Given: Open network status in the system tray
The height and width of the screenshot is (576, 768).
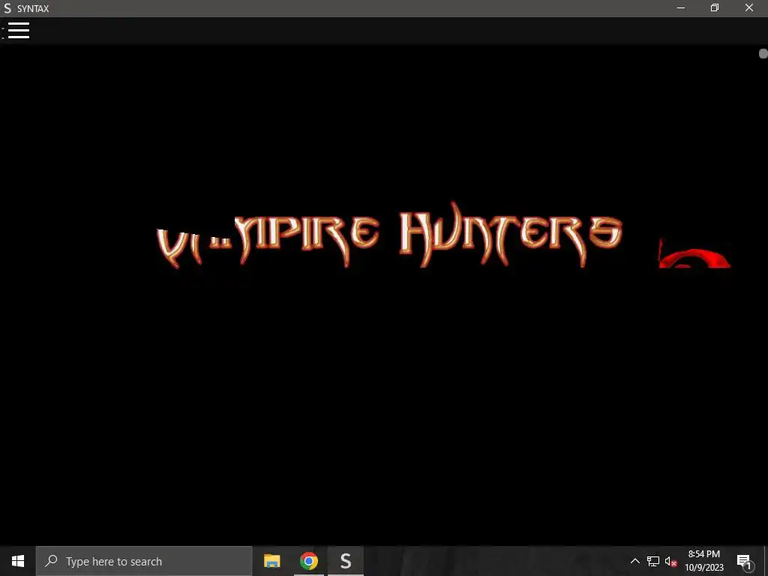Looking at the screenshot, I should 653,561.
